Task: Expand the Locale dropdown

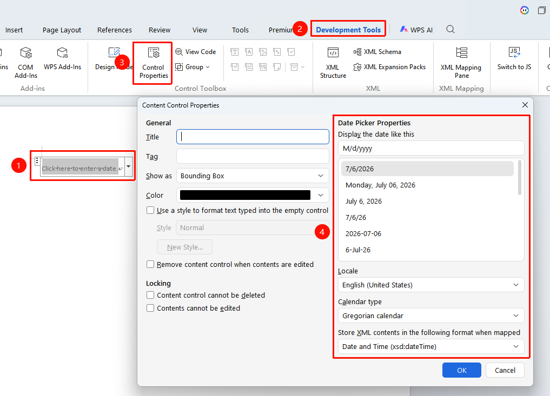Action: pyautogui.click(x=431, y=285)
